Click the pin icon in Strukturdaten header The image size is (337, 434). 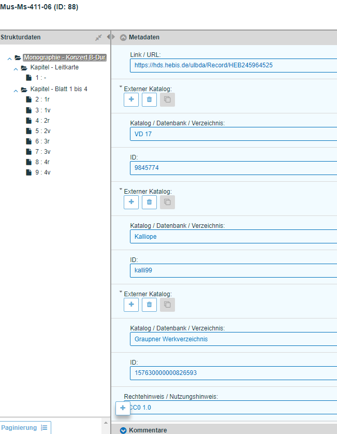pos(98,37)
